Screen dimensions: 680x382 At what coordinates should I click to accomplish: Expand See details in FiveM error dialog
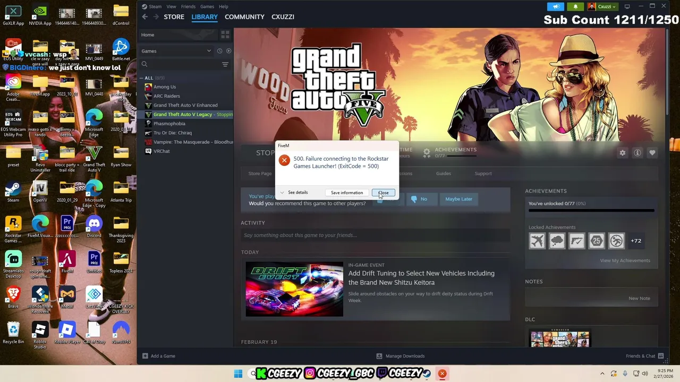(294, 193)
